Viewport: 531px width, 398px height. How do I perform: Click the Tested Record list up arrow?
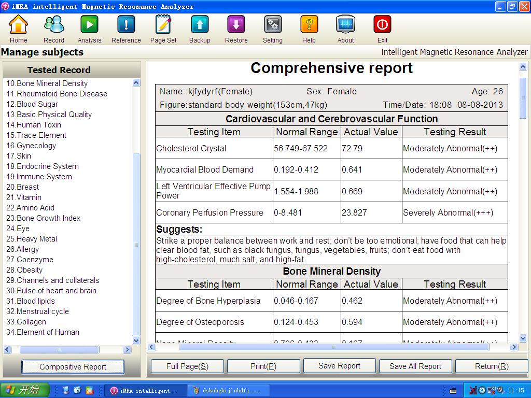pos(136,83)
